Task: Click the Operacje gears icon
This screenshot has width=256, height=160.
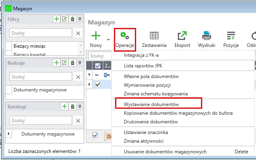Action: pyautogui.click(x=125, y=36)
